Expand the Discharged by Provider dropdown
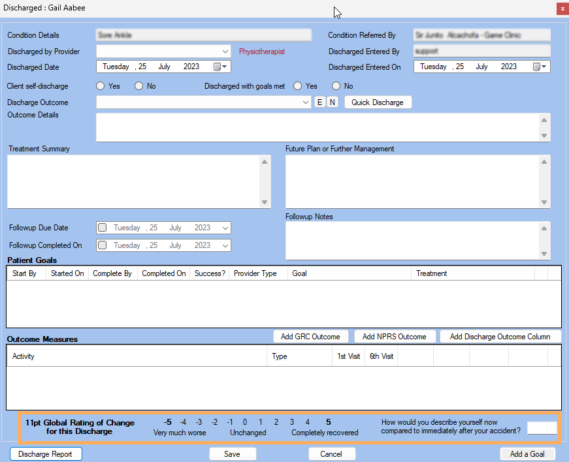This screenshot has width=569, height=462. pyautogui.click(x=225, y=51)
